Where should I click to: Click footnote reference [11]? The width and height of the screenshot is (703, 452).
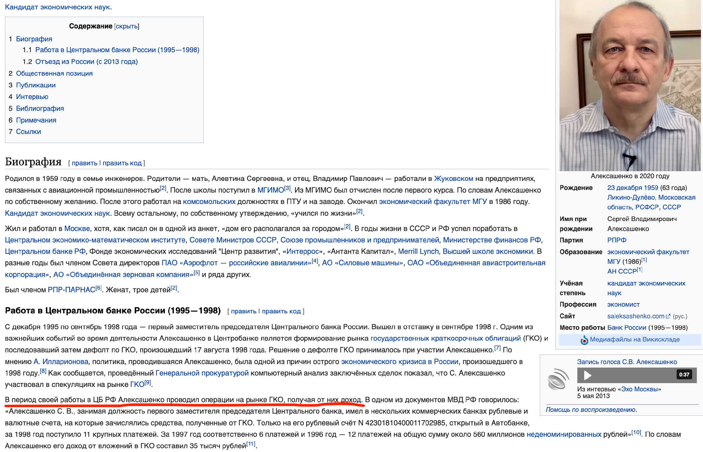(x=251, y=444)
